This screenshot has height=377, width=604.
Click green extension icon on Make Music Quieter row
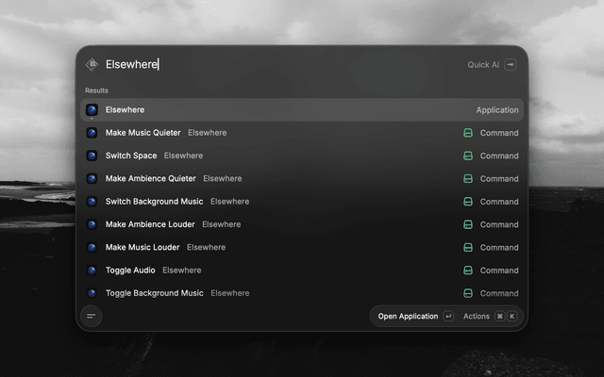468,133
